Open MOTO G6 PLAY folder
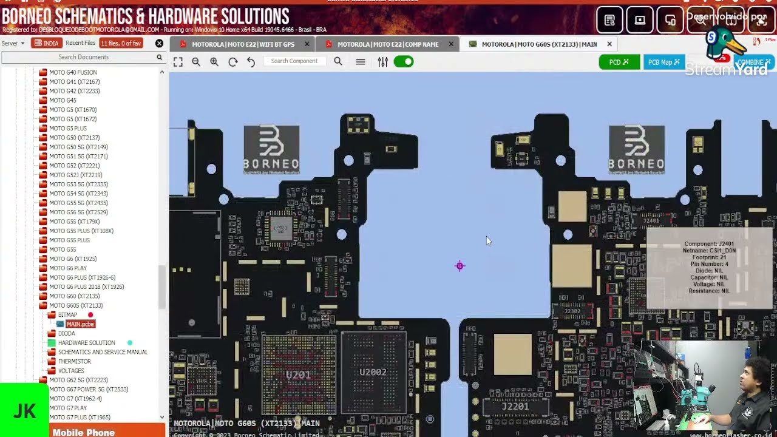The width and height of the screenshot is (777, 437). pyautogui.click(x=68, y=268)
